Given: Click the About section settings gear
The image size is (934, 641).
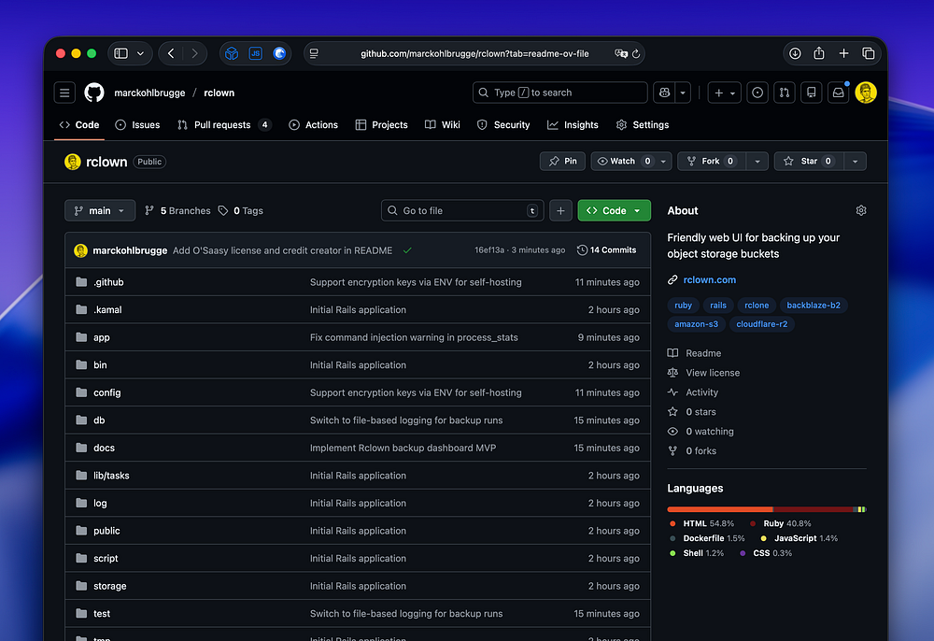Looking at the screenshot, I should tap(861, 211).
